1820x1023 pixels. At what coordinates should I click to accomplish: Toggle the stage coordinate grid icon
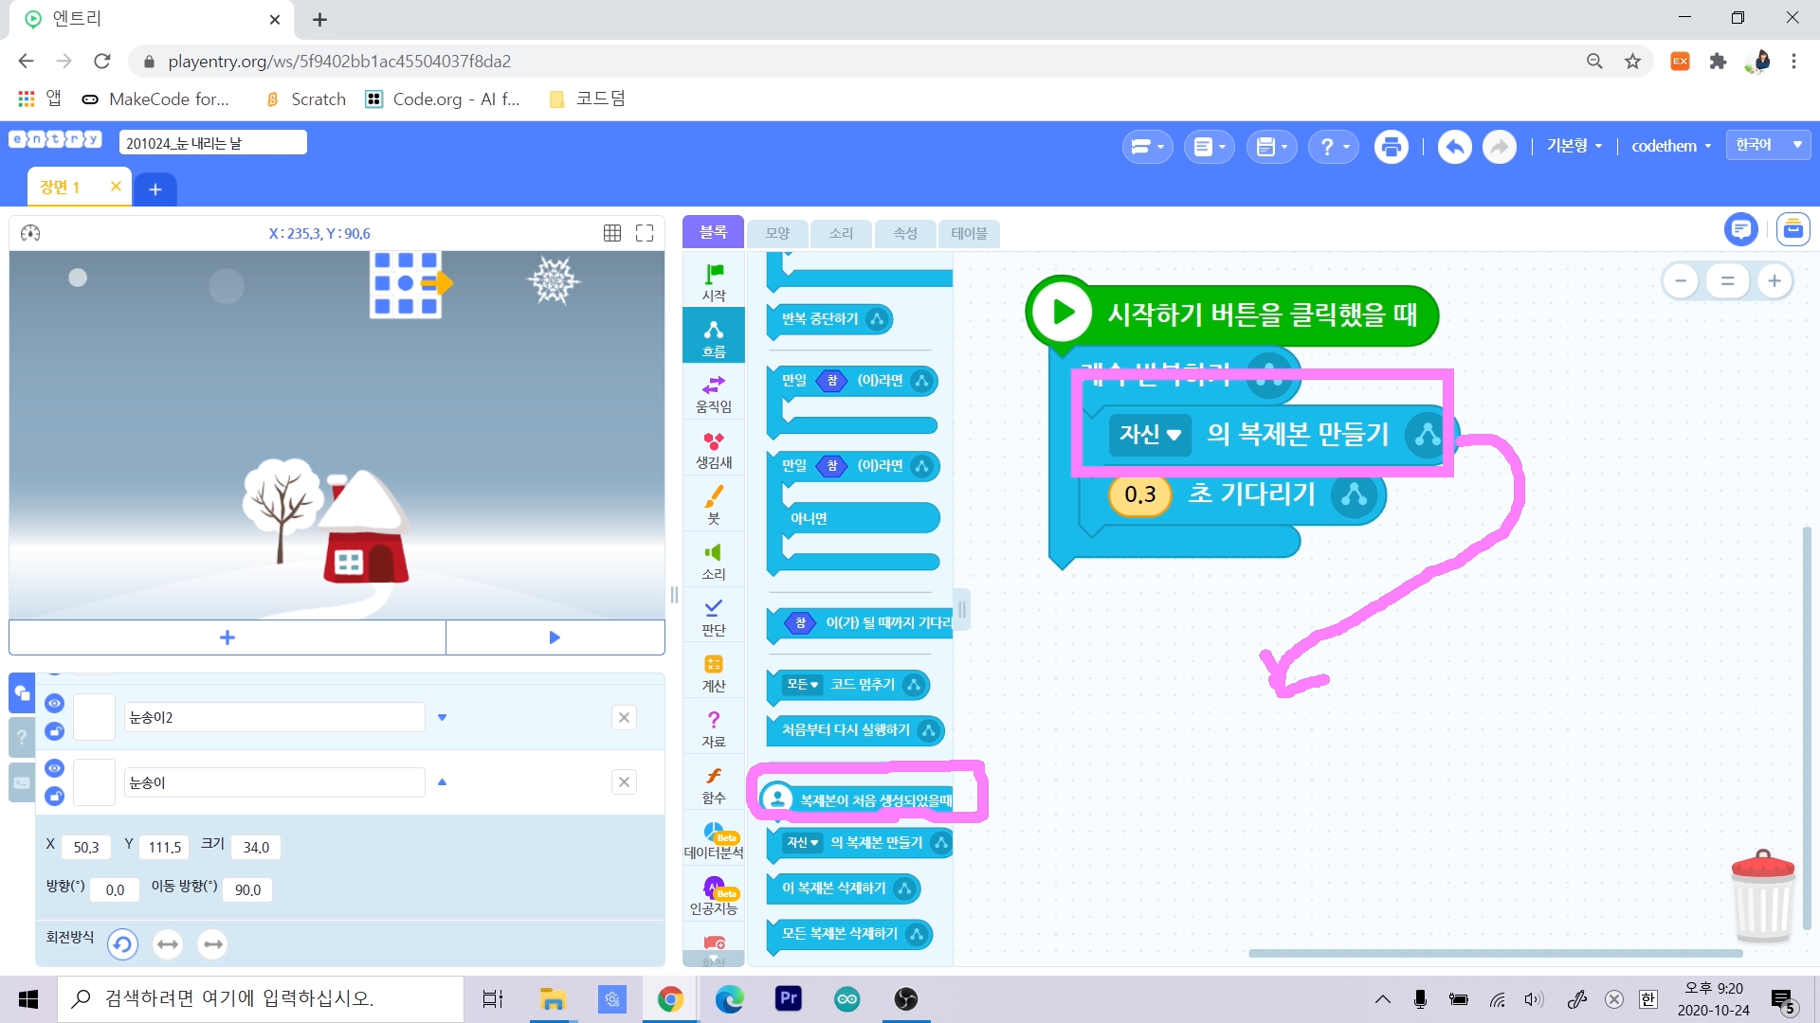point(612,233)
